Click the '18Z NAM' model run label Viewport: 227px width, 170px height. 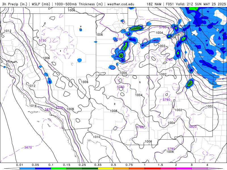pos(154,4)
